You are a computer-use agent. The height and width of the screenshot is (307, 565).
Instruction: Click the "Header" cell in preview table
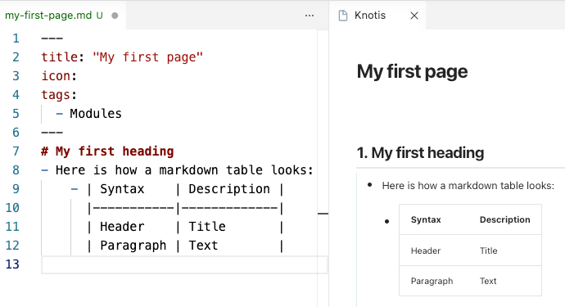(426, 251)
